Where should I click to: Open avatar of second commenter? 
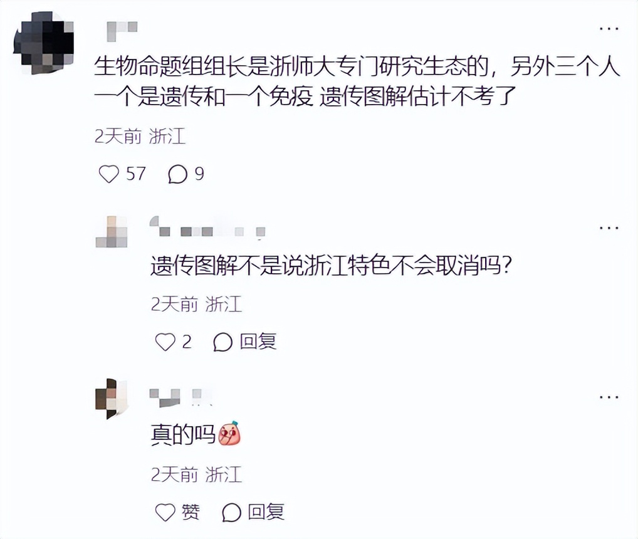pyautogui.click(x=112, y=231)
